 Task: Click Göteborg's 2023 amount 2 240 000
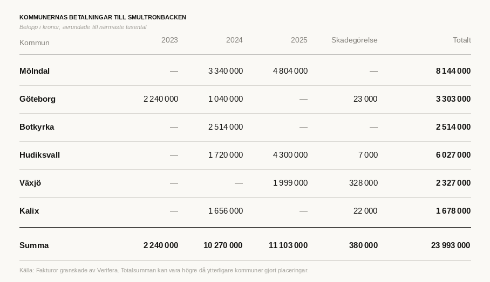pos(161,99)
